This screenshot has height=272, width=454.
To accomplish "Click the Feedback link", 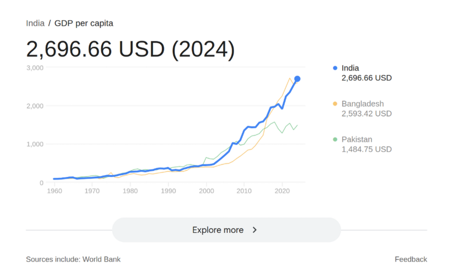I will pyautogui.click(x=410, y=259).
